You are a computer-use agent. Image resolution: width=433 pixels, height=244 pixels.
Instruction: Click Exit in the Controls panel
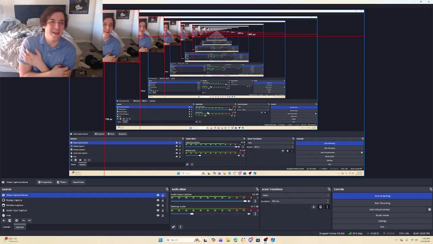click(382, 227)
